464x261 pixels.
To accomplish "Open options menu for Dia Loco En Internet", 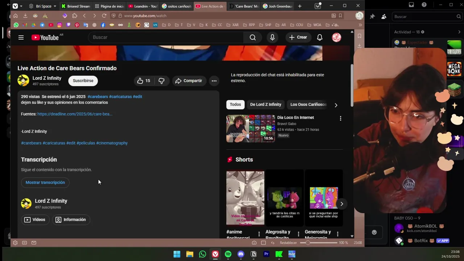I will click(340, 118).
